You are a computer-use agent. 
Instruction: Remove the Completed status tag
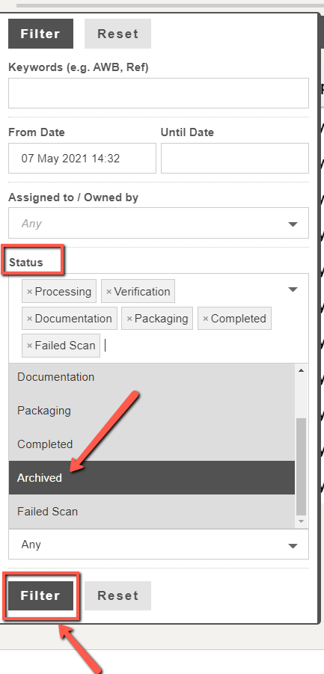point(206,319)
